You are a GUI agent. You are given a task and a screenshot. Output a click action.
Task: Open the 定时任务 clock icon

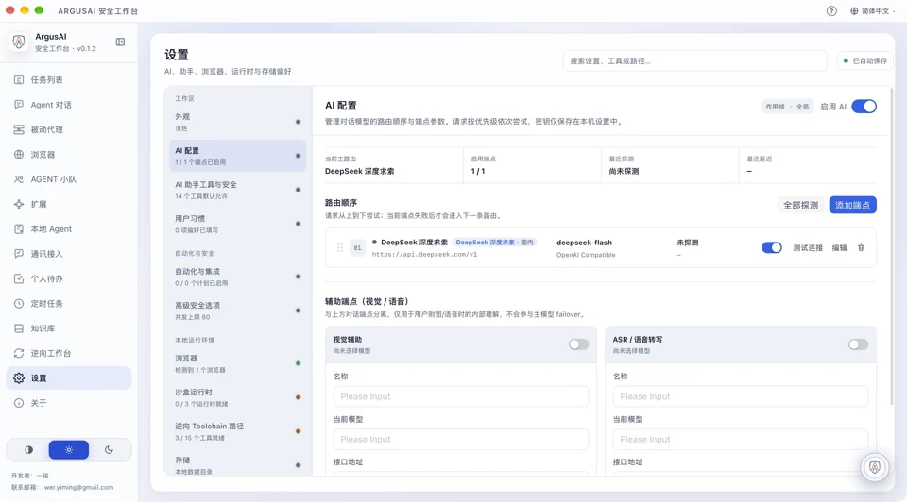point(19,303)
